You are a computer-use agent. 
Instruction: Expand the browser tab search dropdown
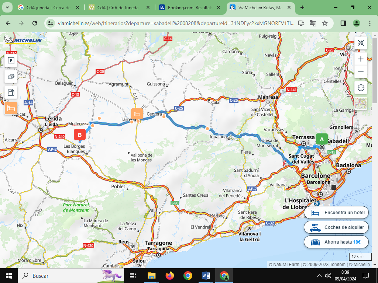pyautogui.click(x=8, y=7)
